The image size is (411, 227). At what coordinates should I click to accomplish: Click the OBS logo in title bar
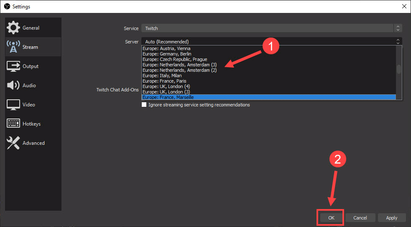pos(7,7)
